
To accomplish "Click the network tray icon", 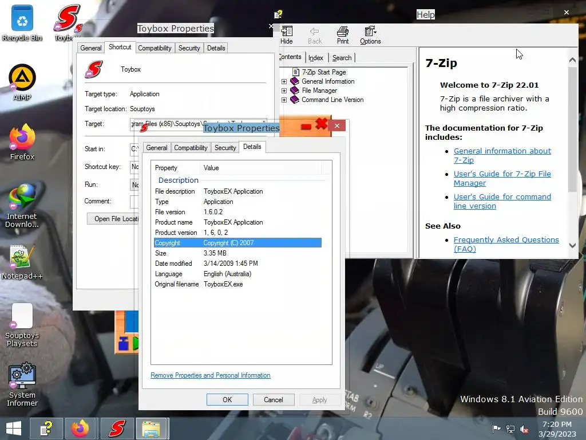I will coord(510,429).
